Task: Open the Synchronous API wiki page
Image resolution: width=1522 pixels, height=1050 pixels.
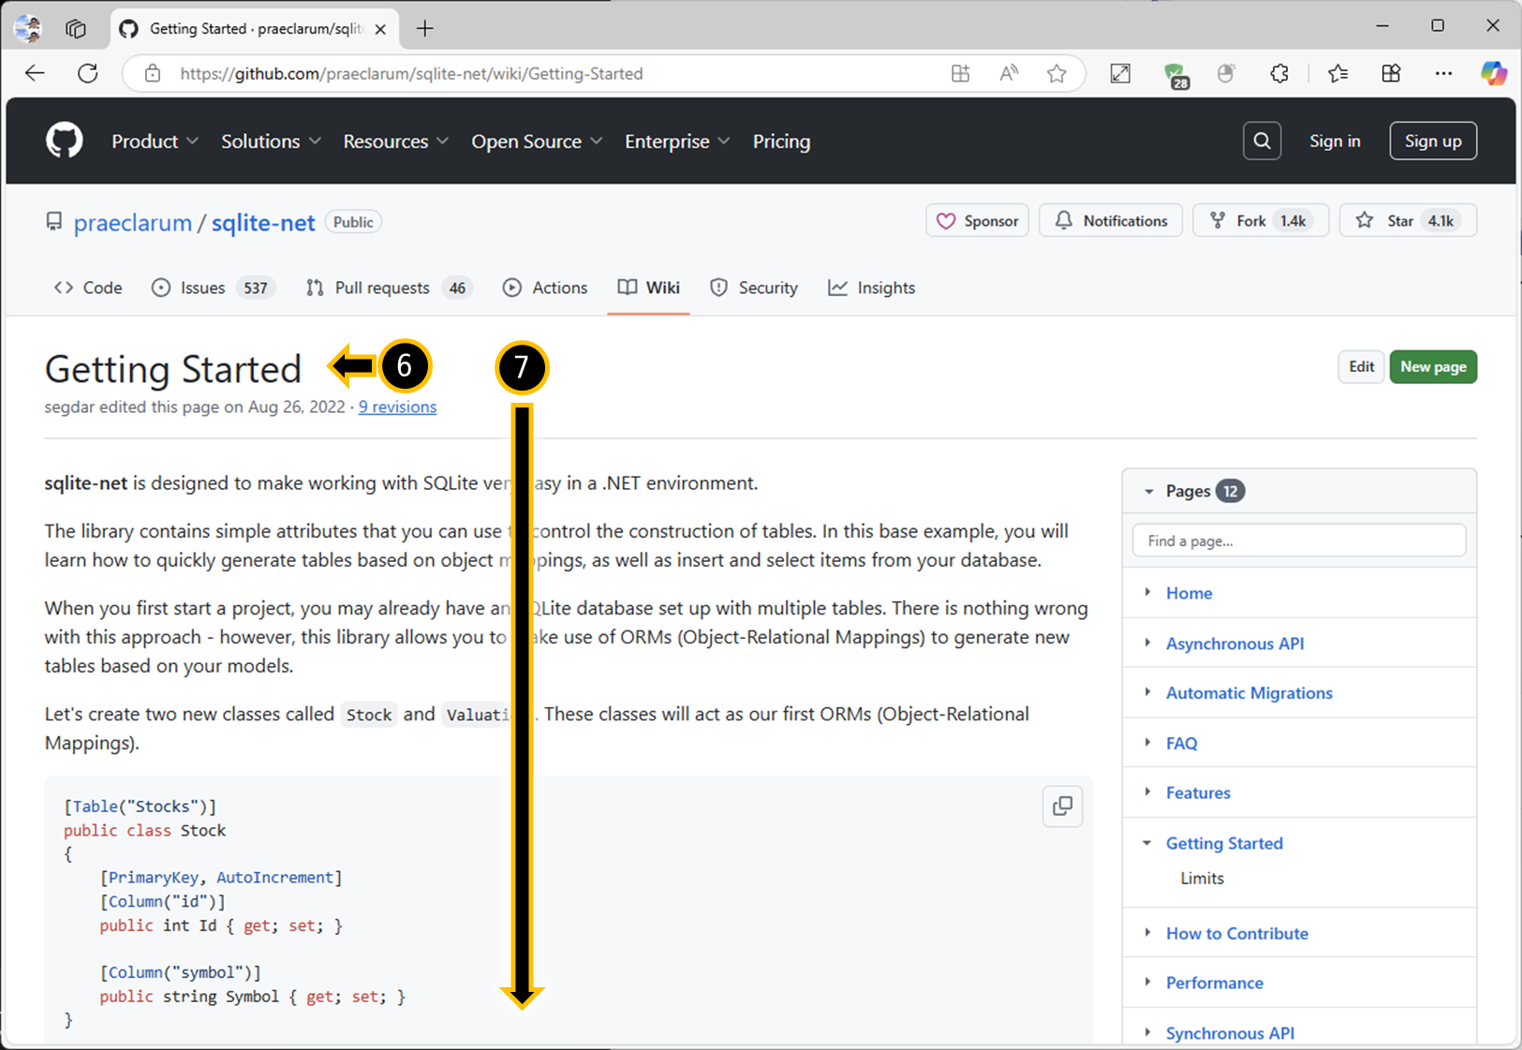Action: [x=1230, y=1033]
